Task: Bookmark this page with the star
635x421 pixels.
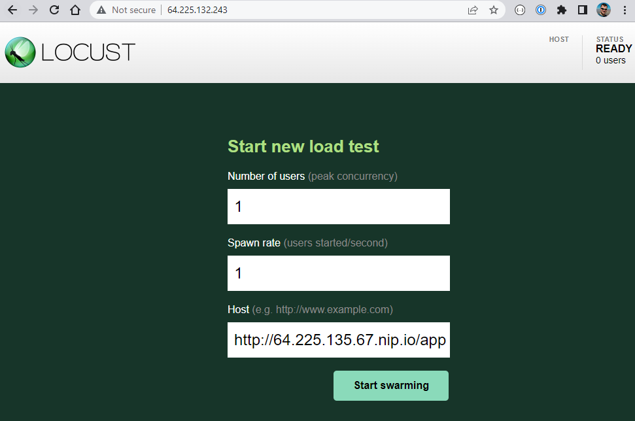Action: (494, 10)
